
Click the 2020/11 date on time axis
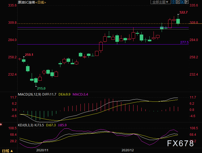(x=42, y=150)
